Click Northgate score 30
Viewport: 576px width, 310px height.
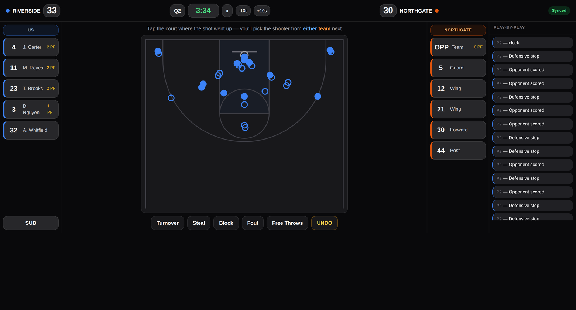point(388,11)
